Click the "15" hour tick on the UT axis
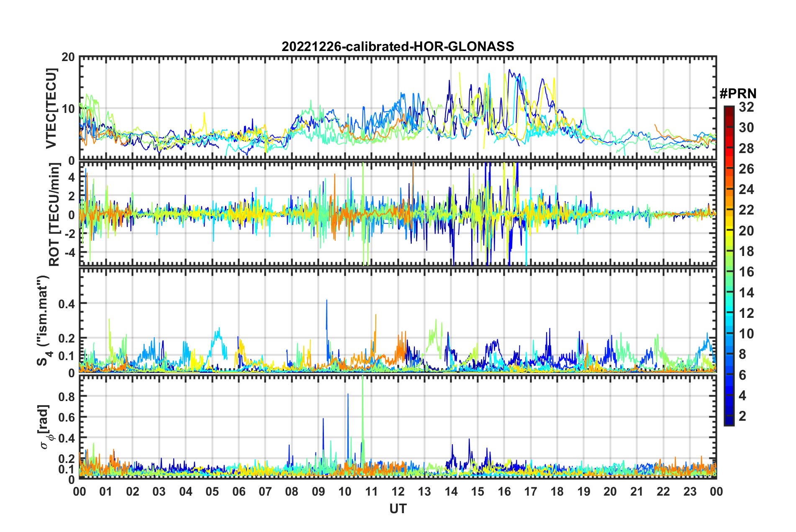This screenshot has height=532, width=796. pos(478,491)
